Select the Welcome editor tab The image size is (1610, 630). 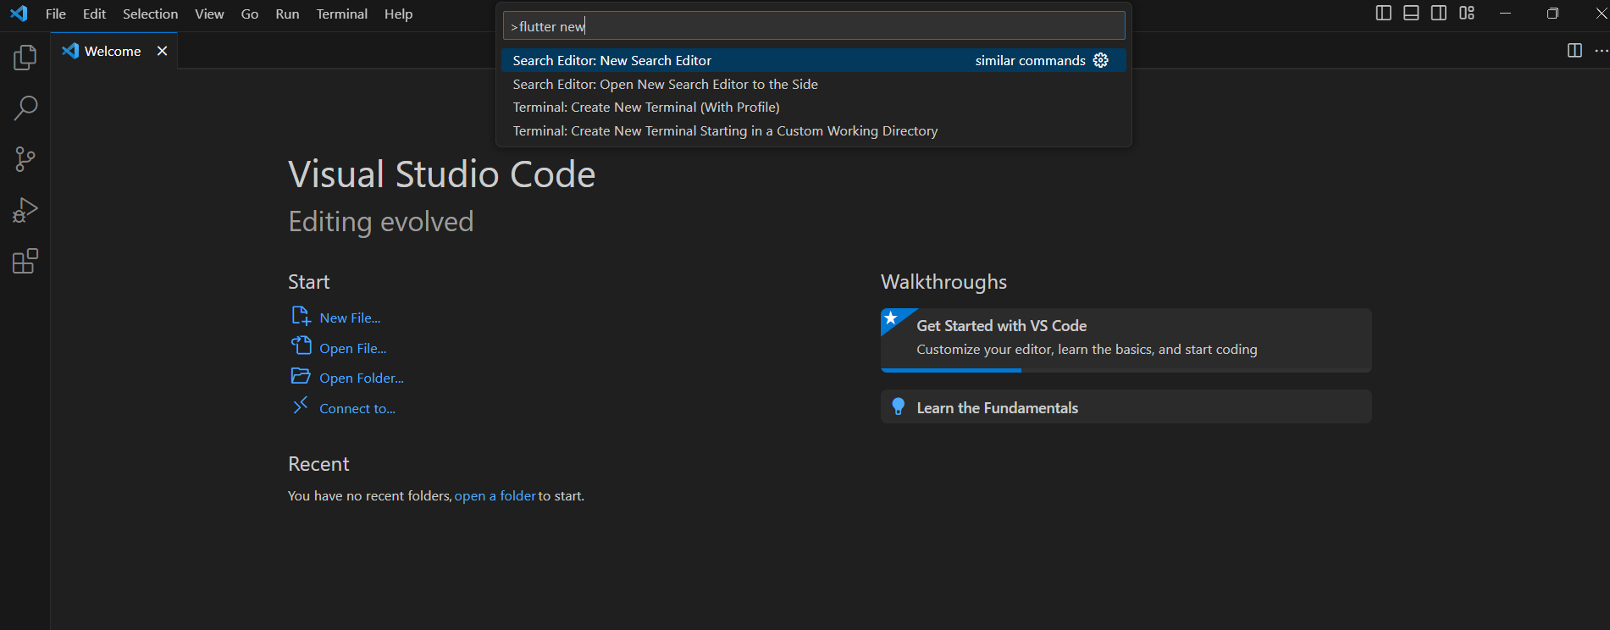[113, 51]
